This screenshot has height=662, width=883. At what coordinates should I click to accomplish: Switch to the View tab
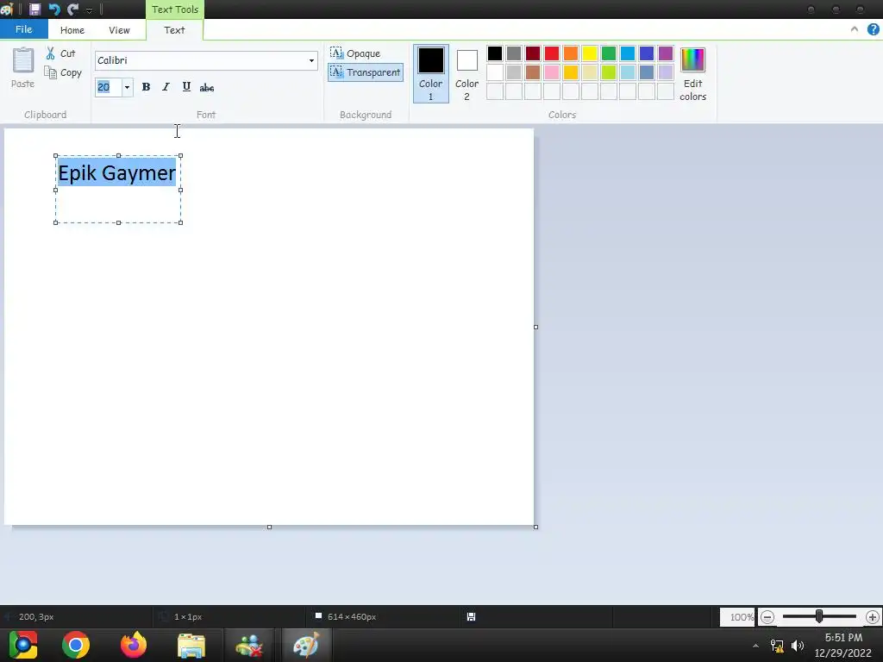119,30
